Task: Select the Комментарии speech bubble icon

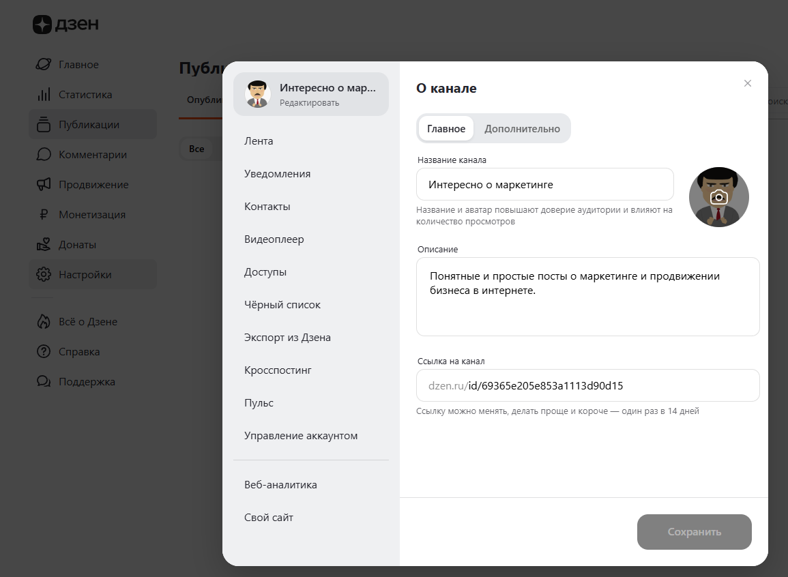Action: point(42,154)
